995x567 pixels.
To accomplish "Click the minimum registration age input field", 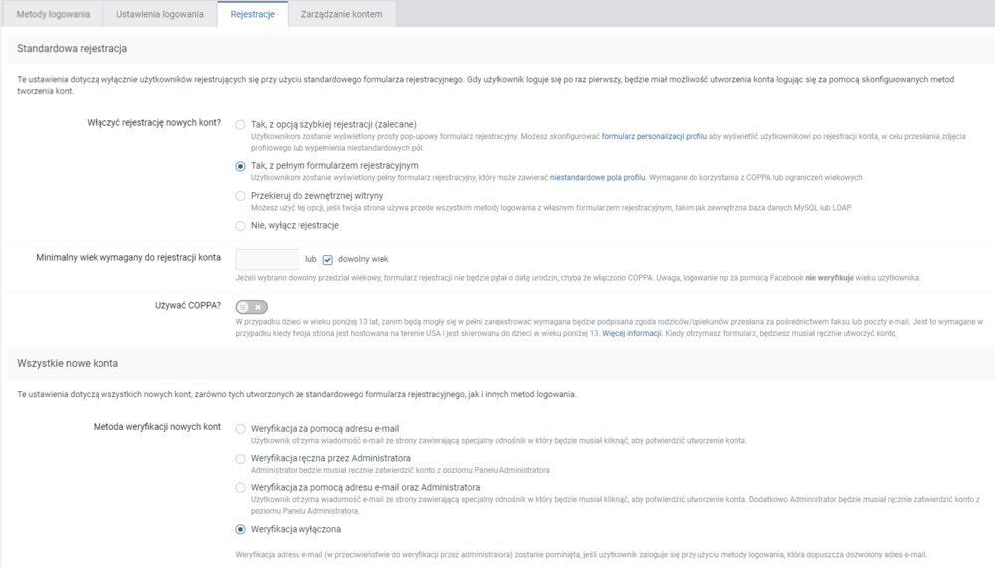I will [x=267, y=259].
